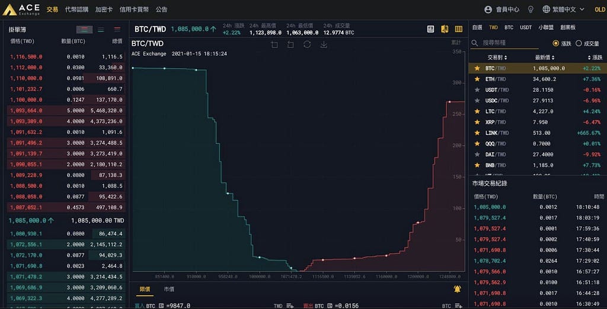
Task: Click trade record at 18:10:48
Action: click(x=538, y=207)
